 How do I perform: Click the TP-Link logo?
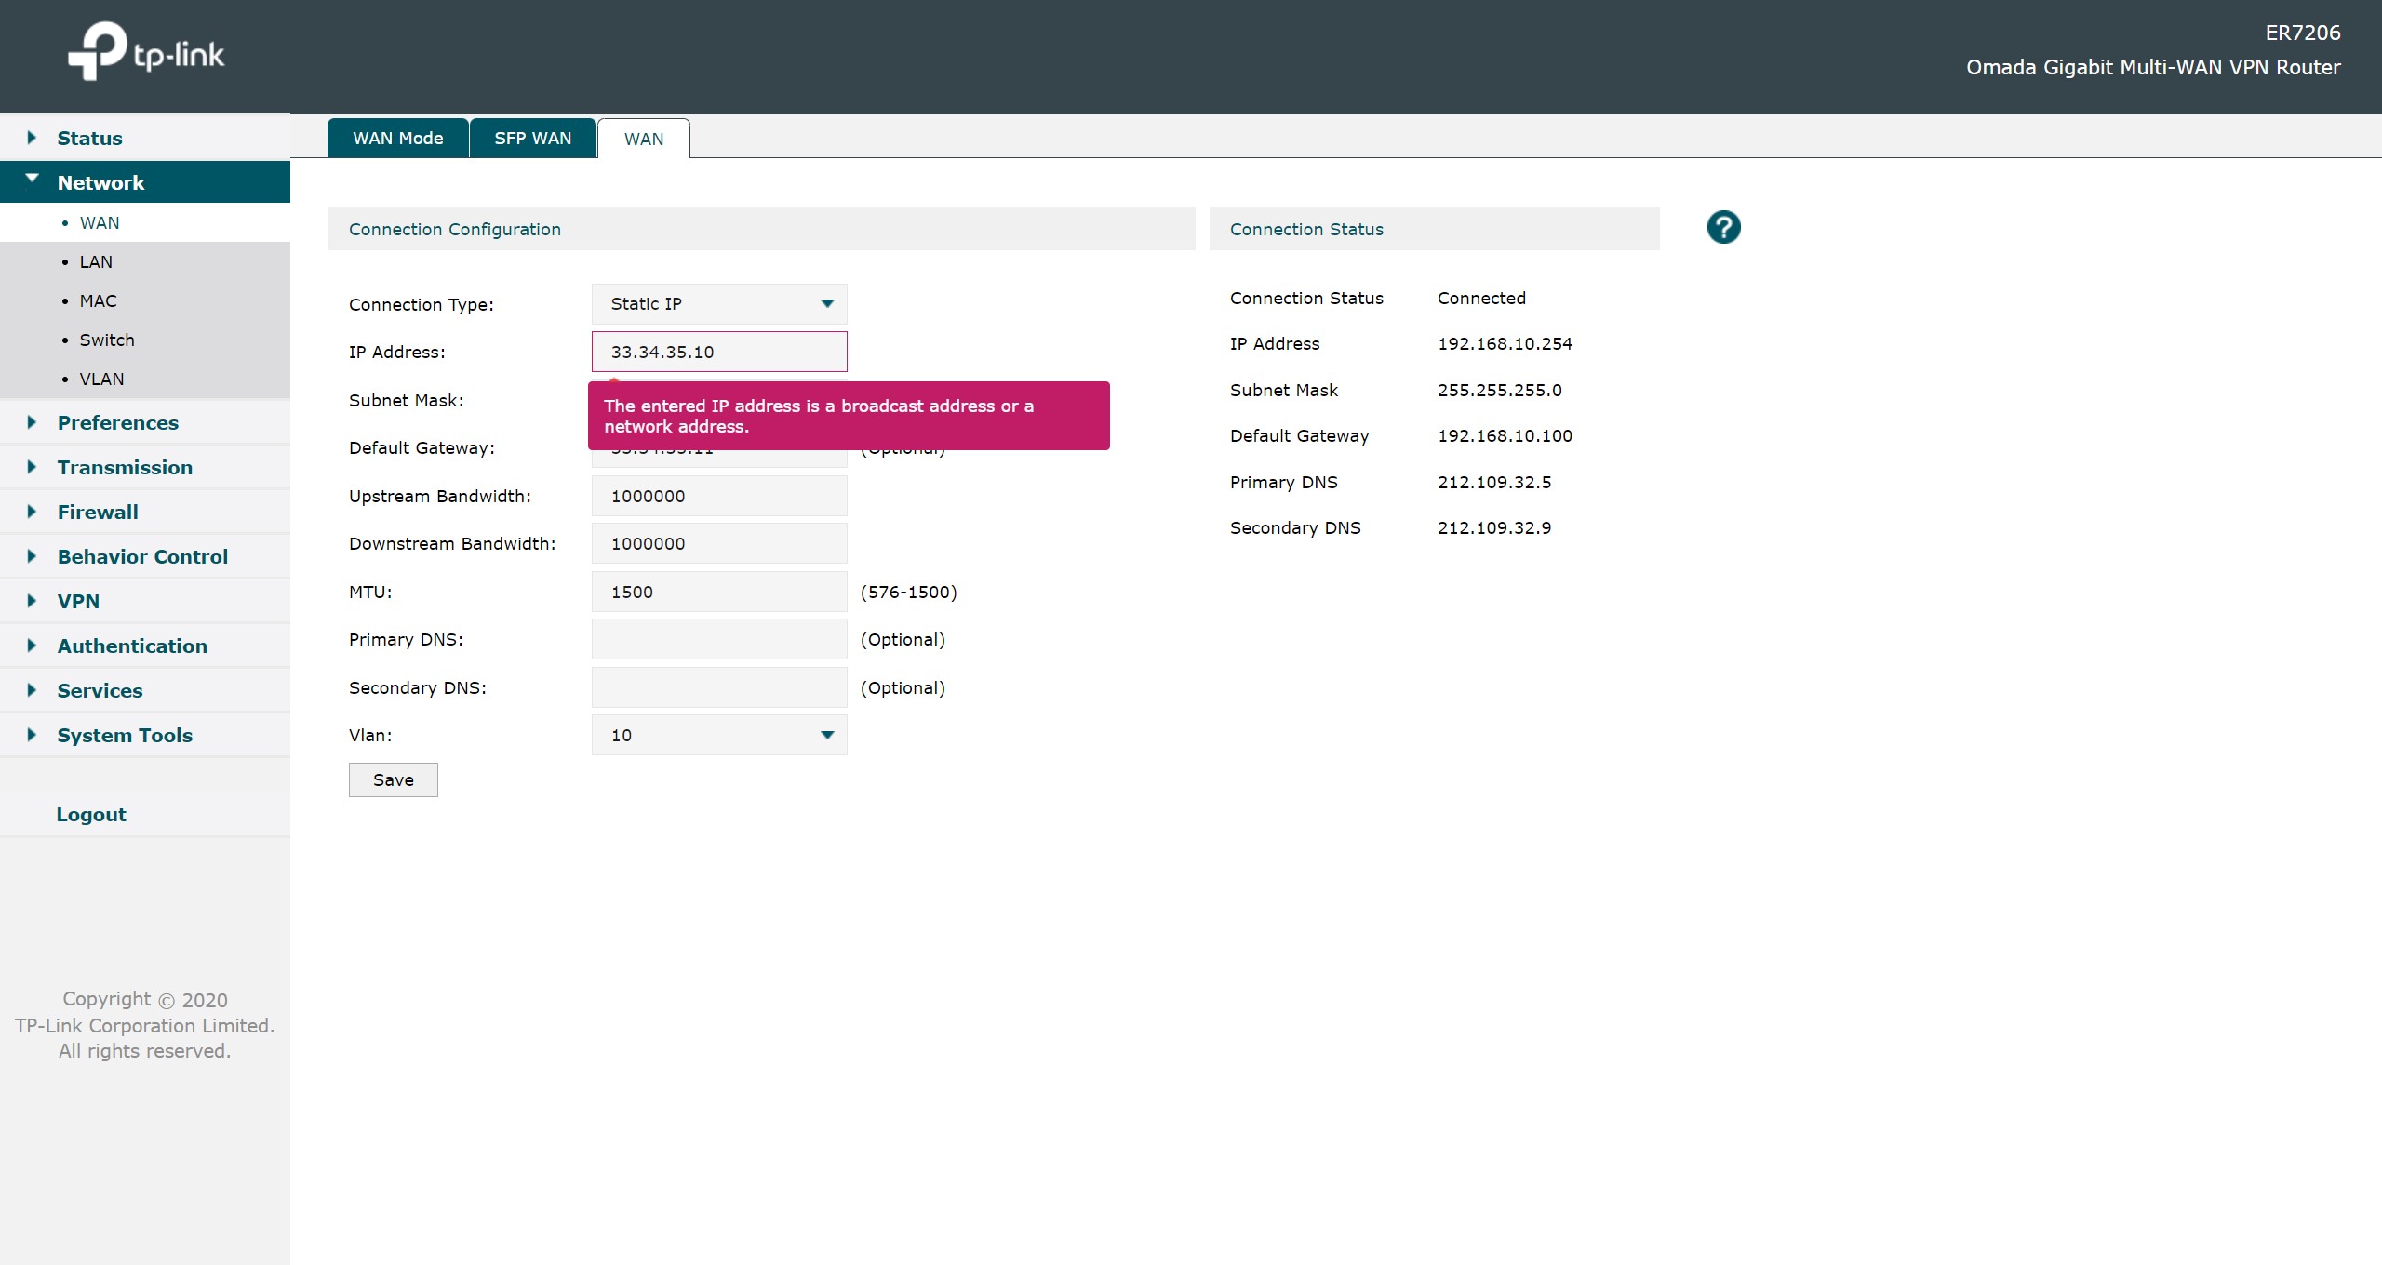click(147, 52)
